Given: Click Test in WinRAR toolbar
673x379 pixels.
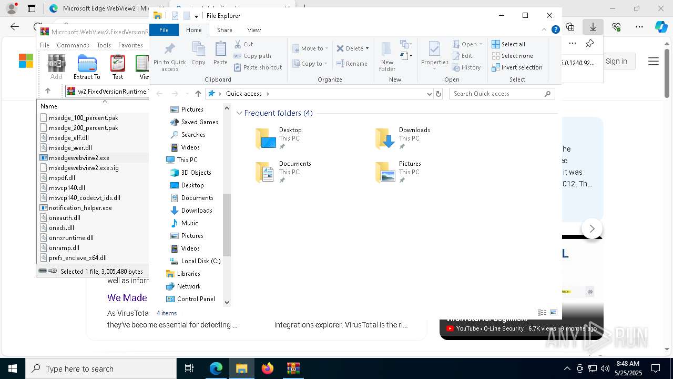Looking at the screenshot, I should pos(118,67).
